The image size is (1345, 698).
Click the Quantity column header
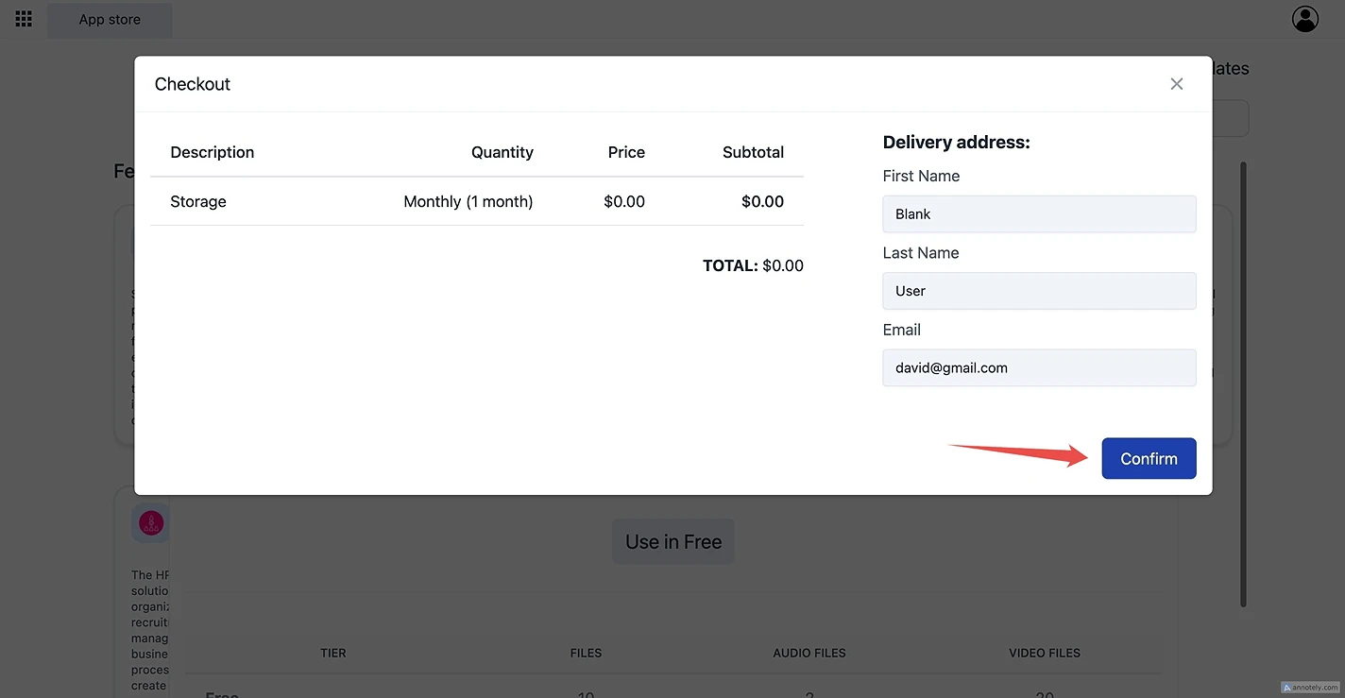tap(502, 152)
